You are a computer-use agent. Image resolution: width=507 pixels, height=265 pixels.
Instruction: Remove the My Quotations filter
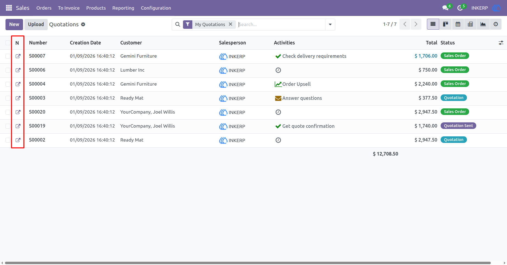(230, 24)
